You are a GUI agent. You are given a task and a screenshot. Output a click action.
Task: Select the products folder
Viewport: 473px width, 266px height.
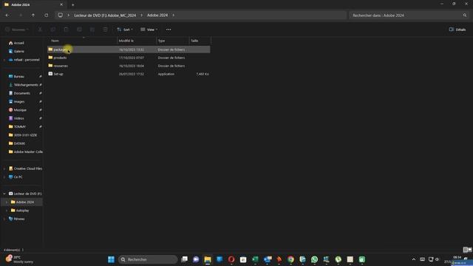pyautogui.click(x=129, y=58)
